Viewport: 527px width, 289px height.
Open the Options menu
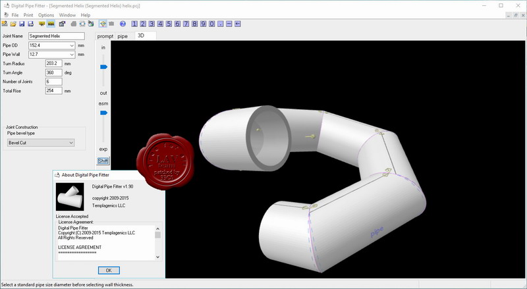(x=46, y=14)
